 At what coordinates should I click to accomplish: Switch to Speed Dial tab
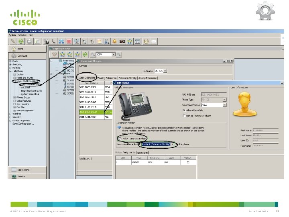point(142,153)
